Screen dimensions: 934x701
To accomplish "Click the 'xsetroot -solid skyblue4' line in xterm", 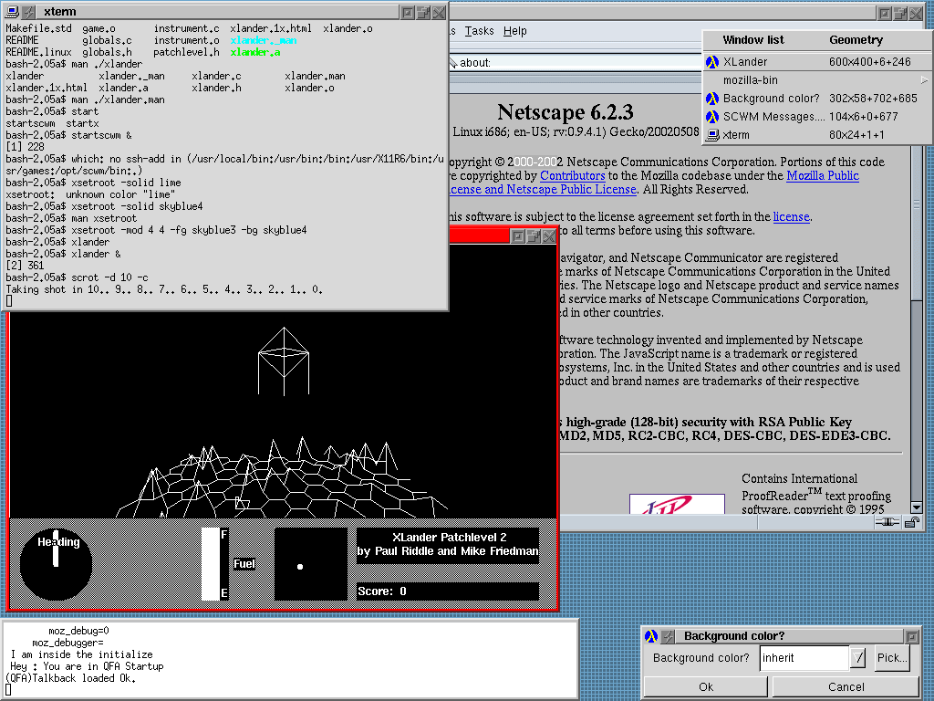I will 137,206.
